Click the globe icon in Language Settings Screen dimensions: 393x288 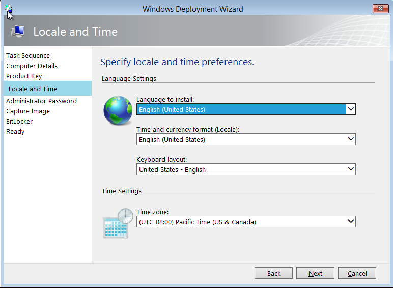(x=118, y=110)
